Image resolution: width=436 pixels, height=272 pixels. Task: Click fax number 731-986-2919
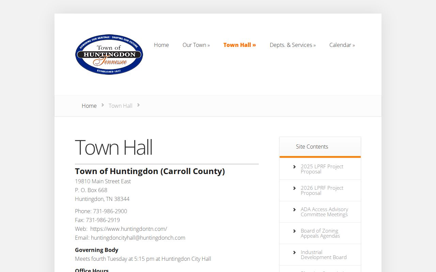[x=103, y=220]
